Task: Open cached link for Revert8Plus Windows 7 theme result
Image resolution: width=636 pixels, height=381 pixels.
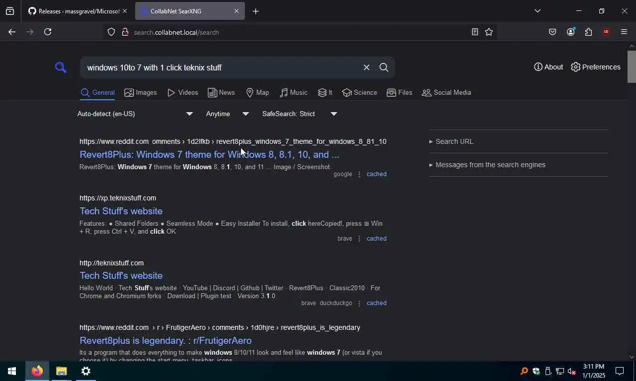Action: tap(376, 174)
